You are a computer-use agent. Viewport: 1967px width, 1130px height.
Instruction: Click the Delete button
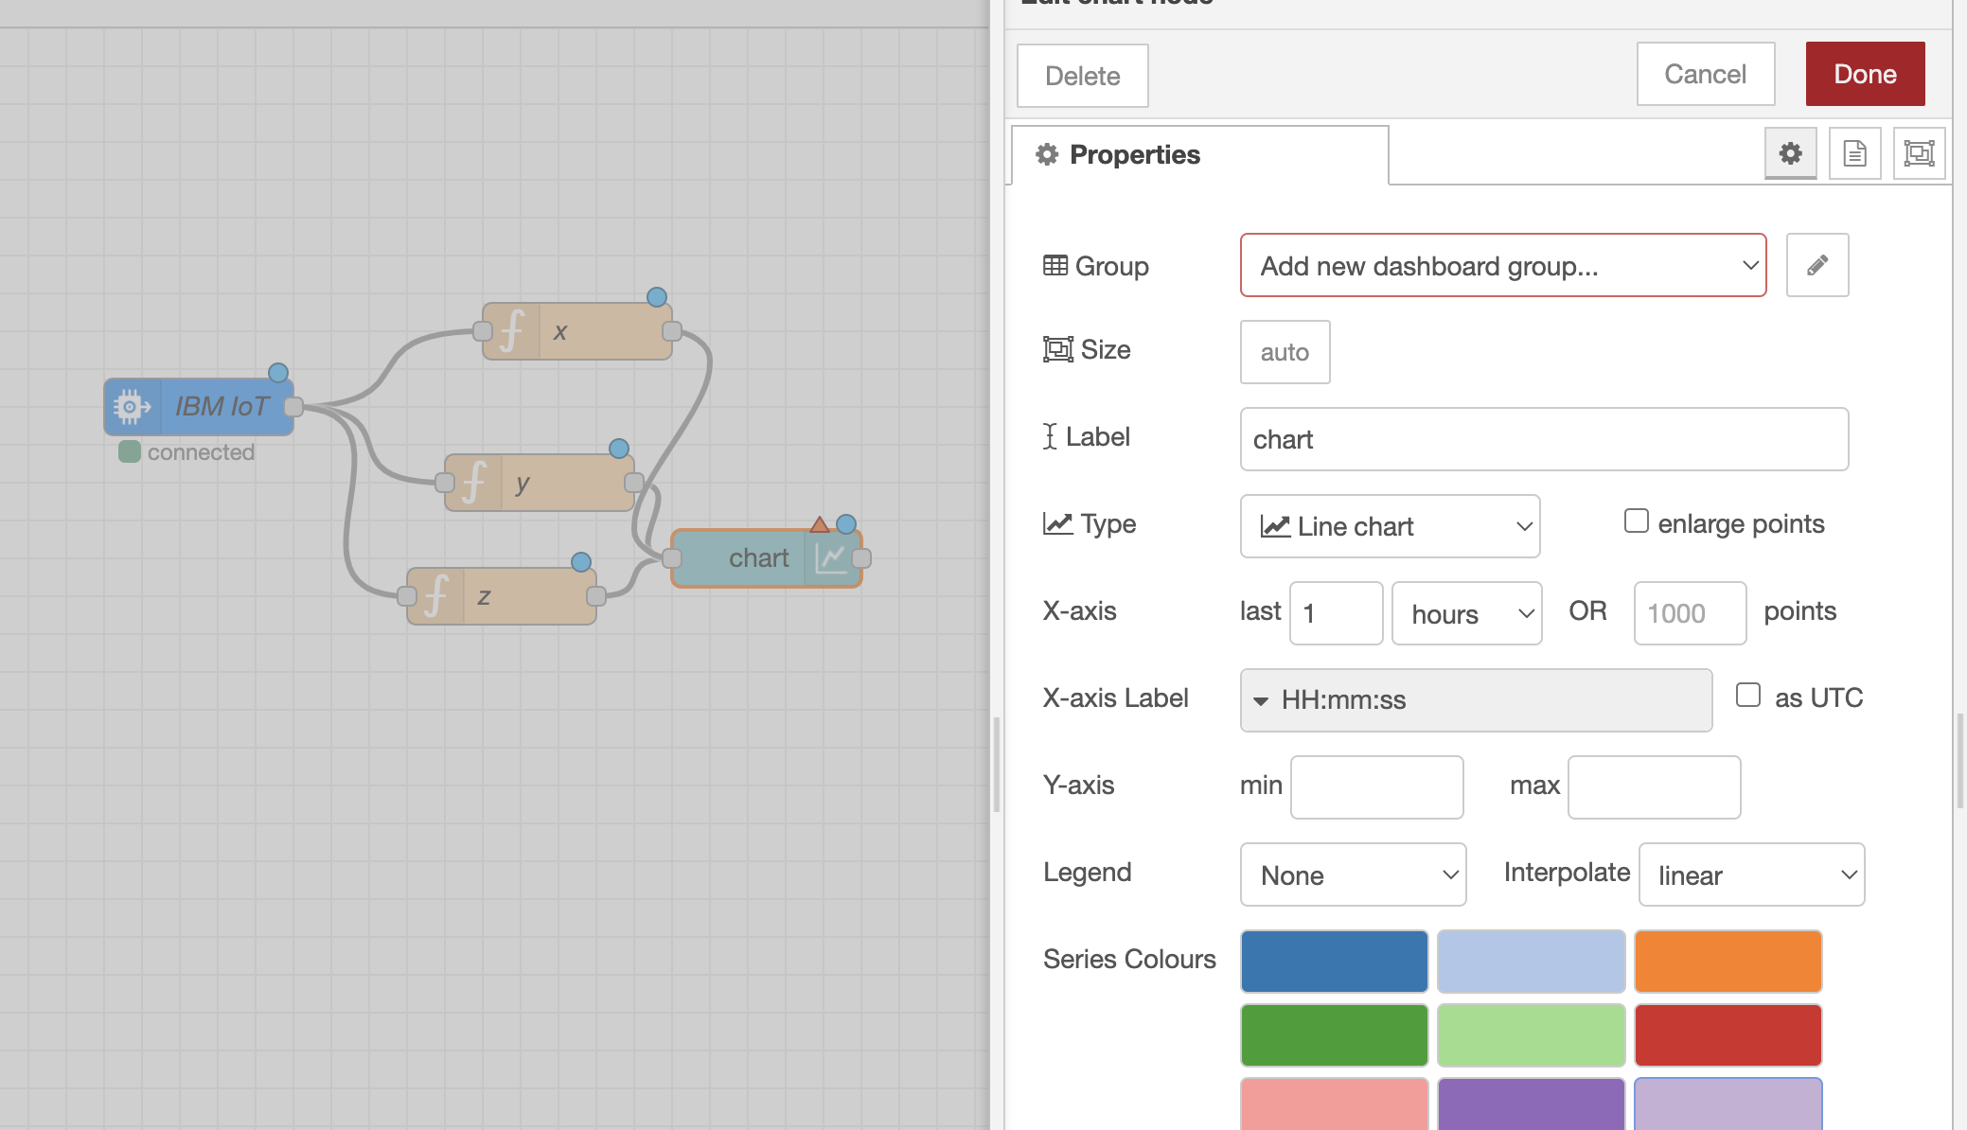[1082, 76]
